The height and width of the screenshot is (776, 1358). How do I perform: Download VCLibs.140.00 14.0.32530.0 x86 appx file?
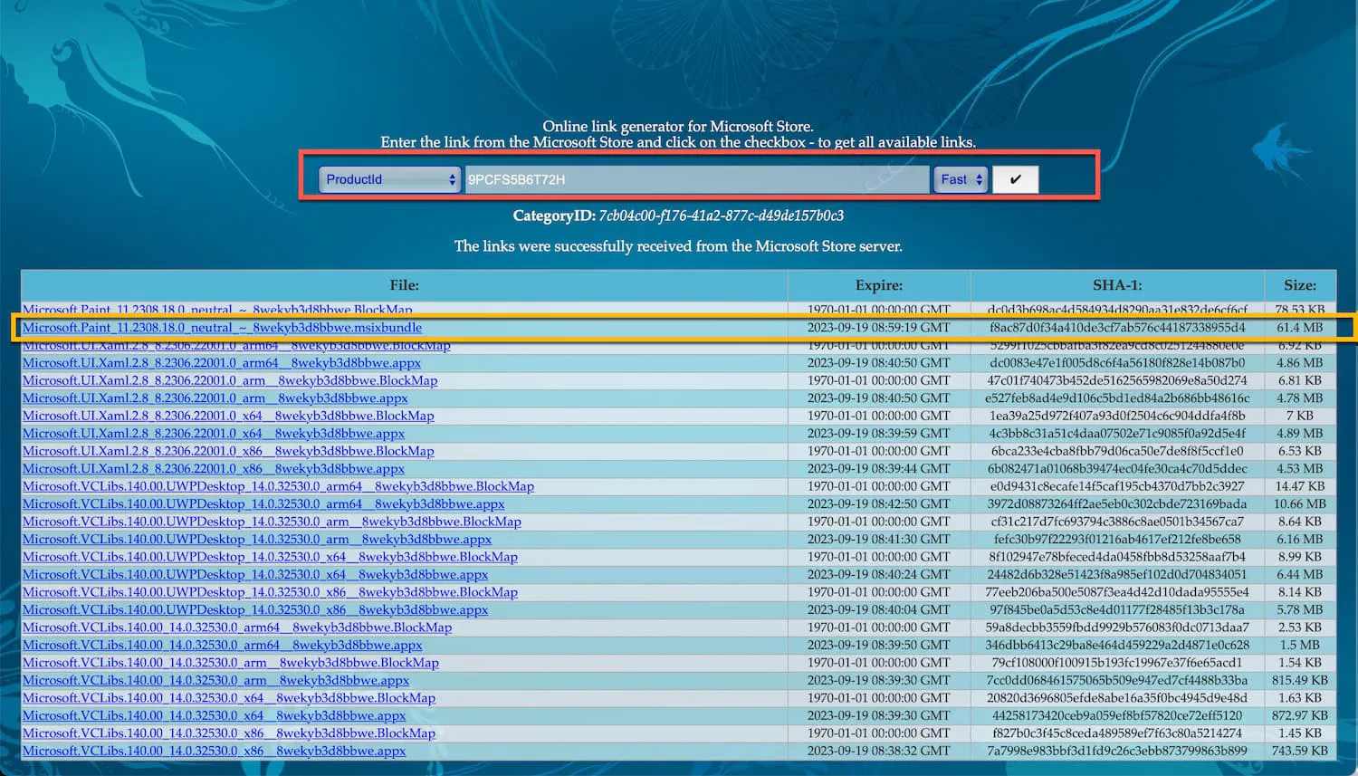pyautogui.click(x=215, y=752)
